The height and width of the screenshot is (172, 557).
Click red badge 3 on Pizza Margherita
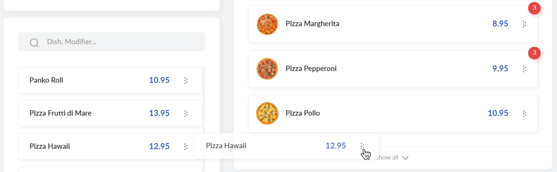point(534,8)
